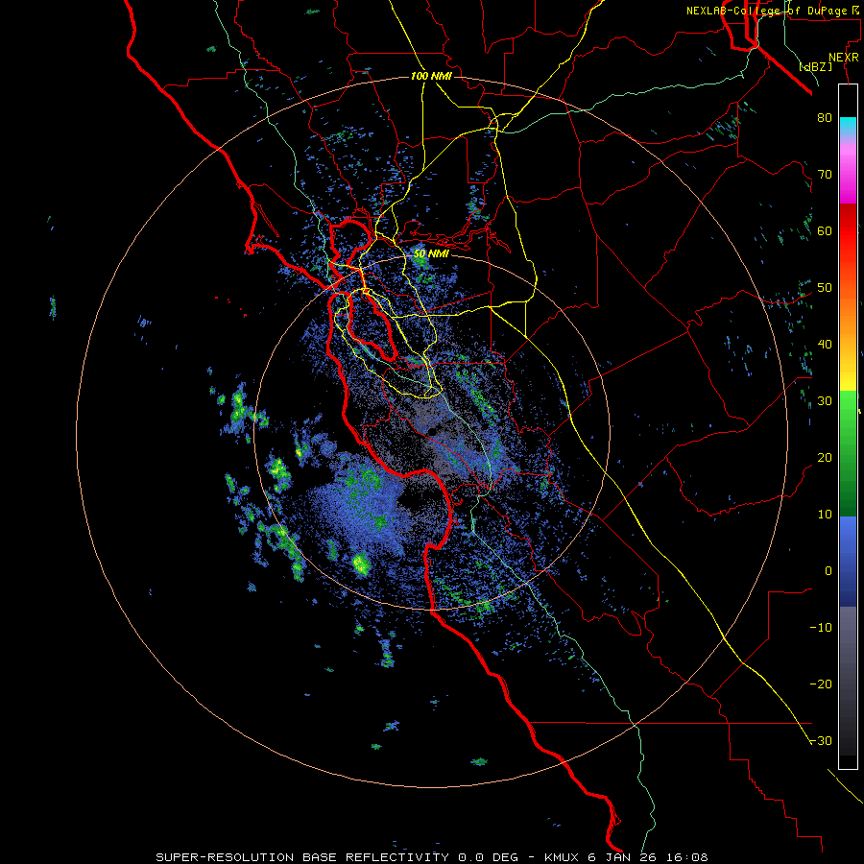Select the -20 value on the dBZ scale
864x864 pixels.
pos(821,684)
